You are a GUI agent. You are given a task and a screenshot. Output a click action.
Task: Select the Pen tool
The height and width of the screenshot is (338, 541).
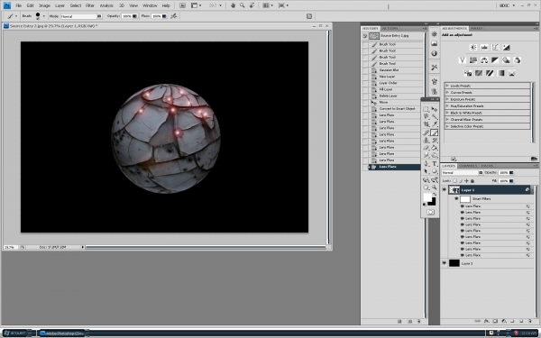coord(426,164)
